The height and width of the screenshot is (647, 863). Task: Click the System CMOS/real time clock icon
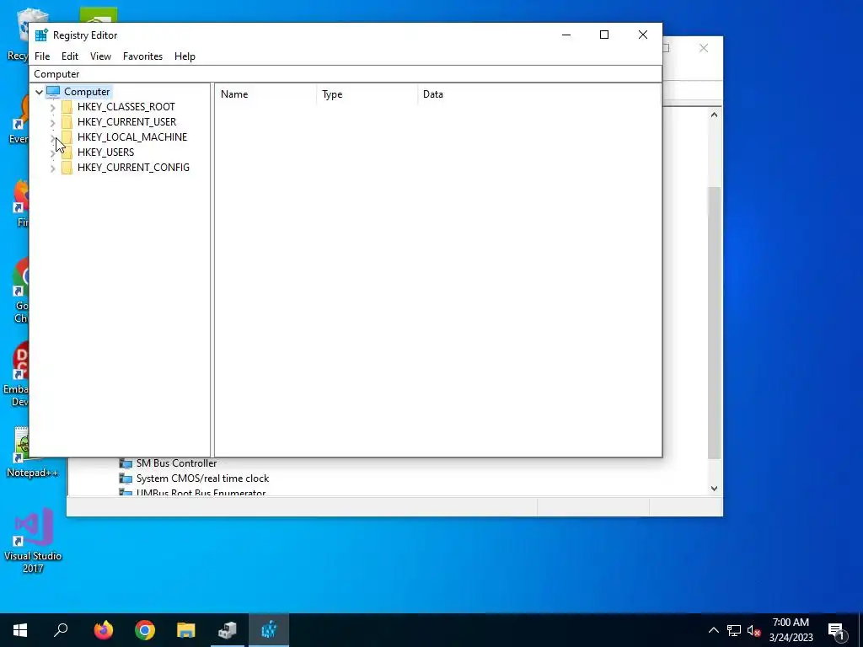tap(126, 479)
